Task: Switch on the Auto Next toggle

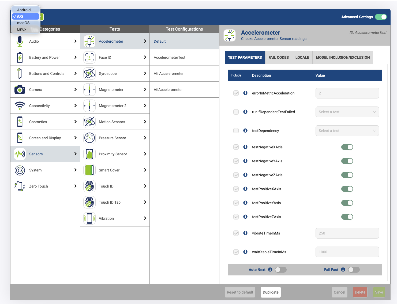Action: point(281,270)
